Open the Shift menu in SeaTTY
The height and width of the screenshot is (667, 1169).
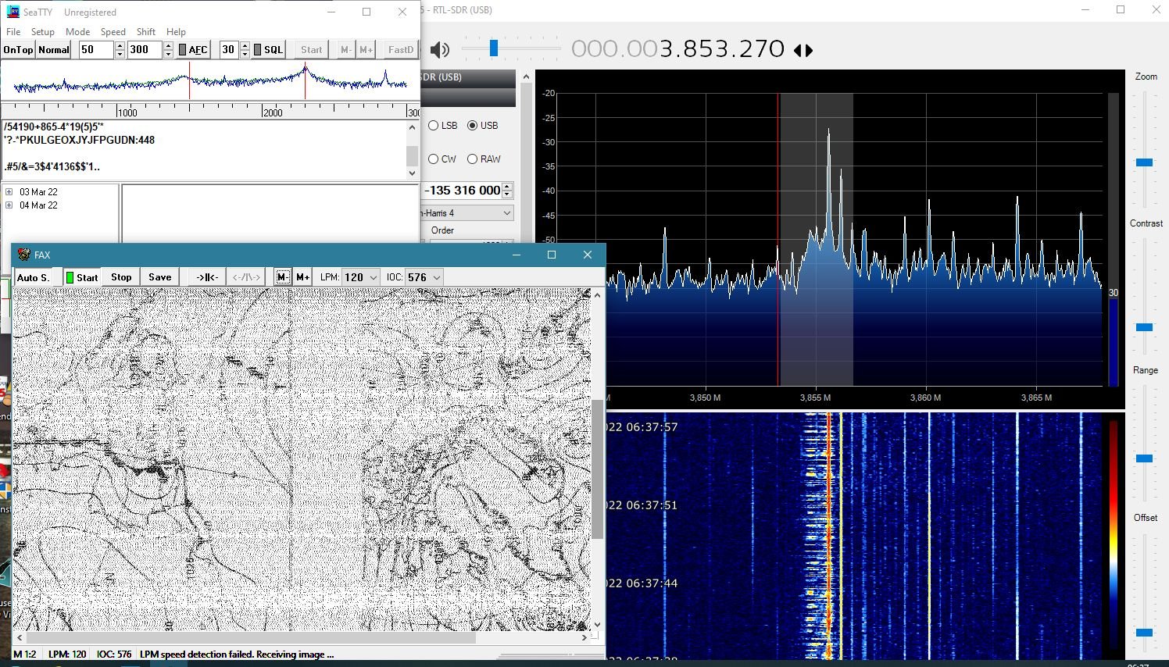[146, 32]
